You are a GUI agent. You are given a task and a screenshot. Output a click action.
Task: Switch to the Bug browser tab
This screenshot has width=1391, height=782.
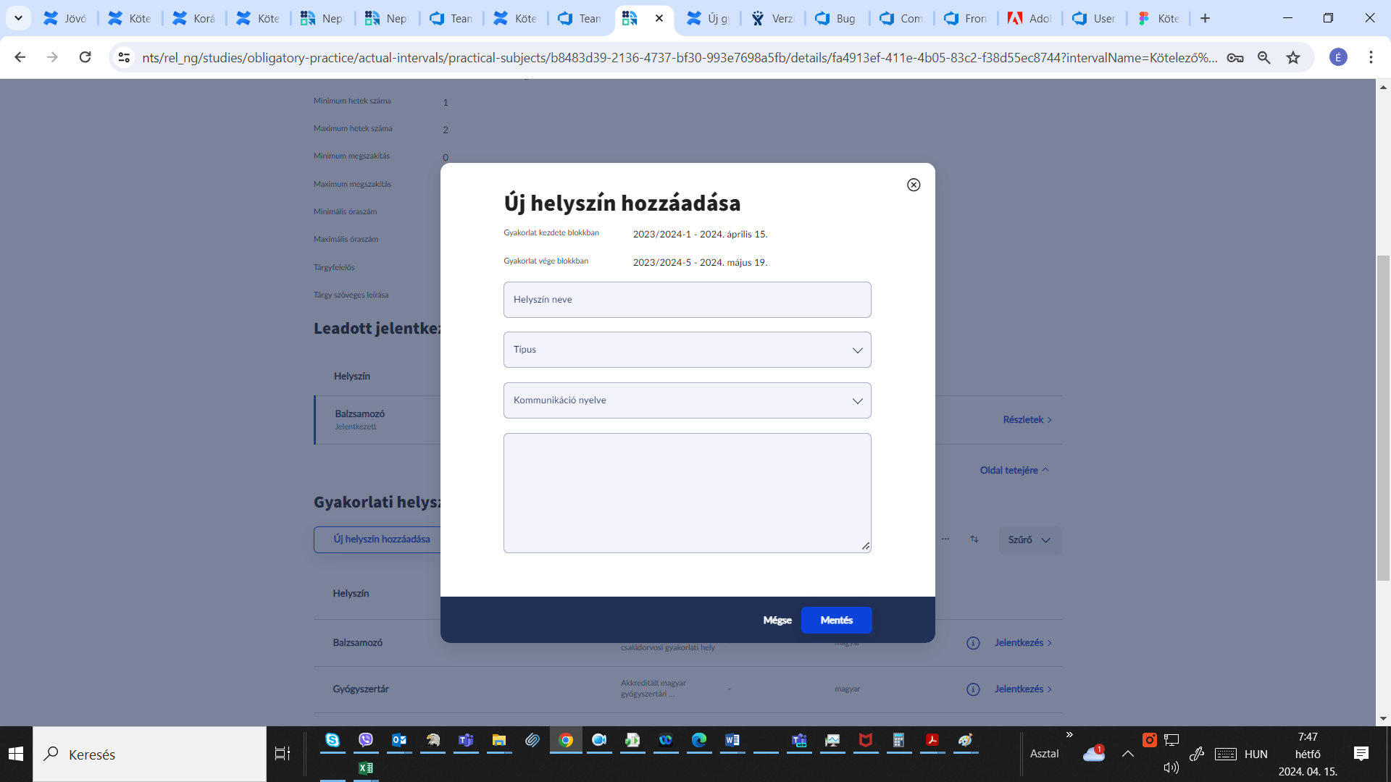pos(837,18)
